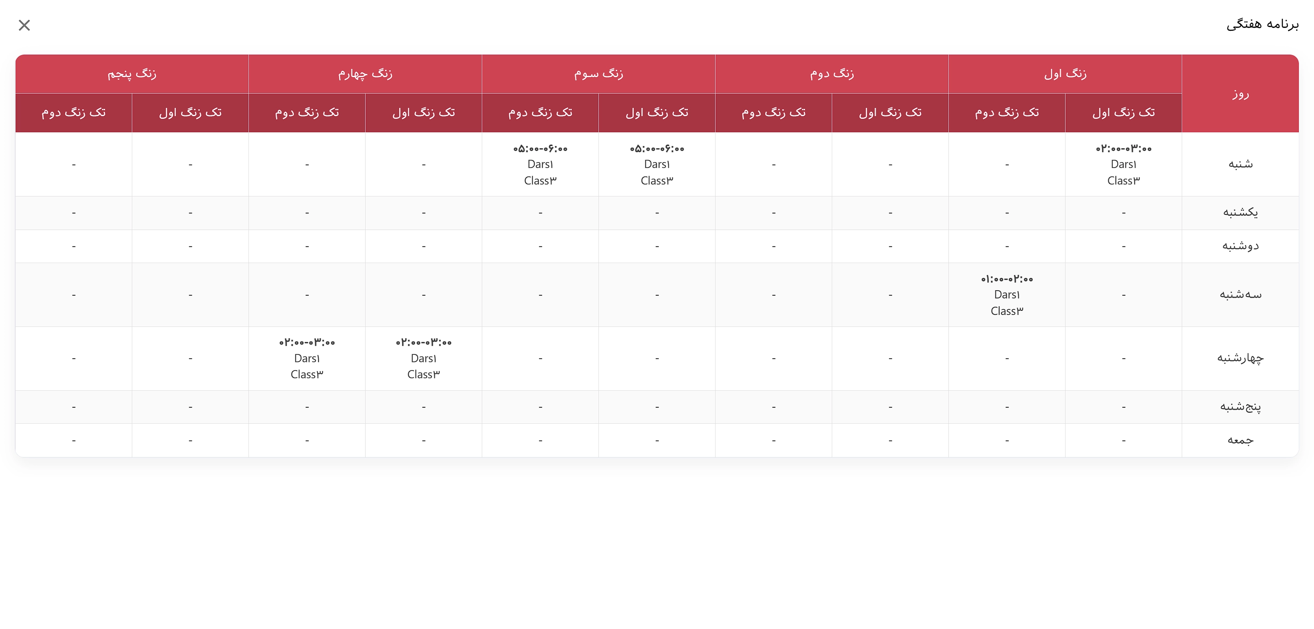The image size is (1314, 629).
Task: Select Saturday third-period second half Dars1 entry
Action: (x=540, y=164)
